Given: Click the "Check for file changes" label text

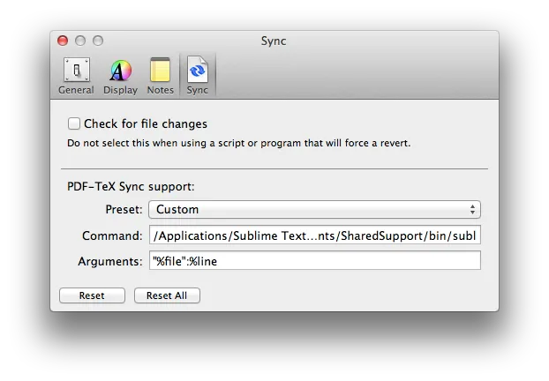Looking at the screenshot, I should pos(145,124).
